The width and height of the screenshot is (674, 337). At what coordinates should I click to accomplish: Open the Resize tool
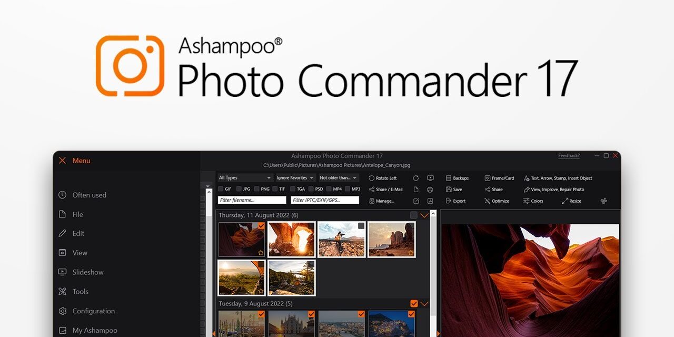pyautogui.click(x=565, y=201)
